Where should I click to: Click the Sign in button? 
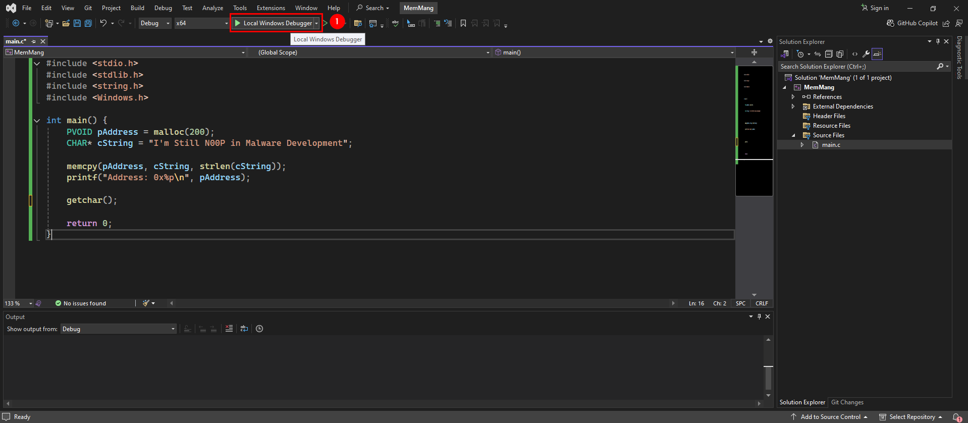click(x=875, y=8)
